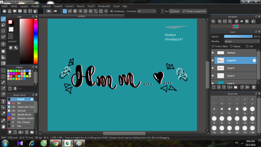
Task: Open the Filter menu
Action: pos(35,6)
